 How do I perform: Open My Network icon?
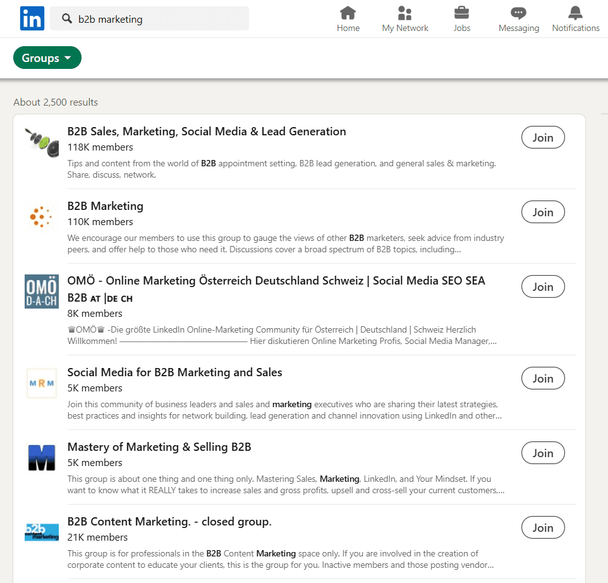tap(405, 13)
